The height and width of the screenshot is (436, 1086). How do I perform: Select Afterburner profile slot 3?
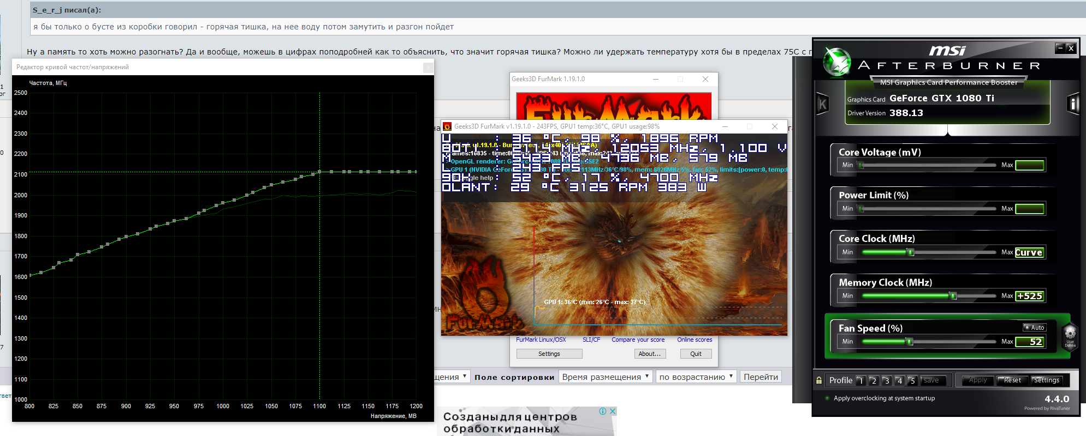(887, 380)
